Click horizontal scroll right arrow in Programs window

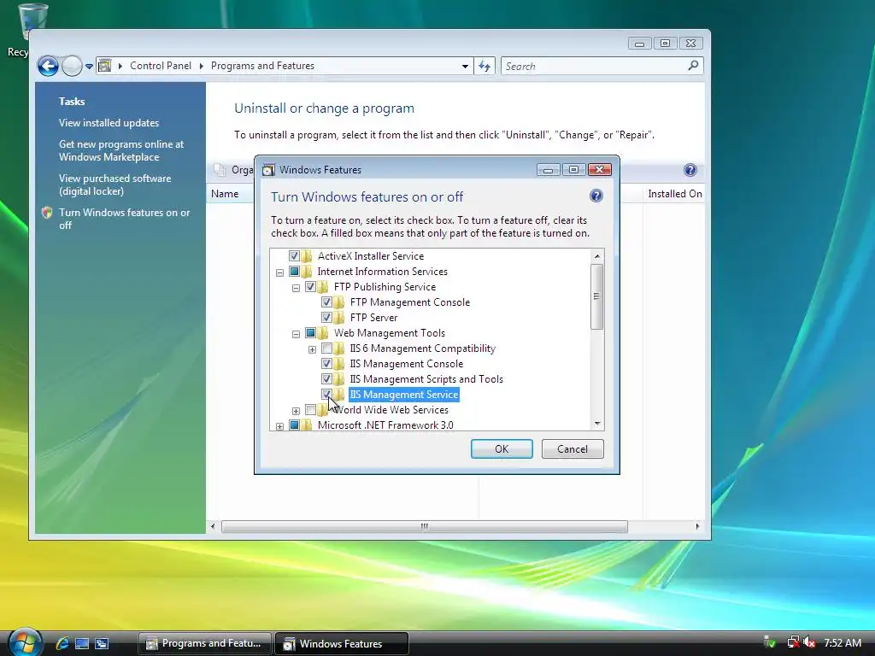[x=697, y=526]
